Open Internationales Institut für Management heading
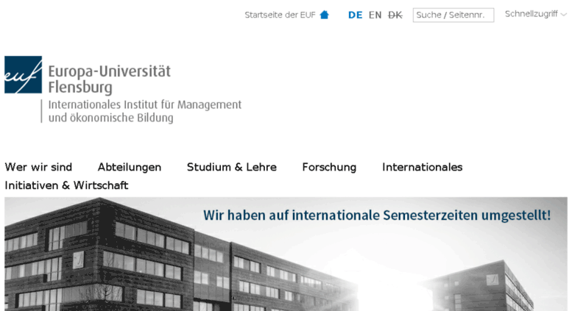Screen dimensions: 572x311 (x=145, y=111)
